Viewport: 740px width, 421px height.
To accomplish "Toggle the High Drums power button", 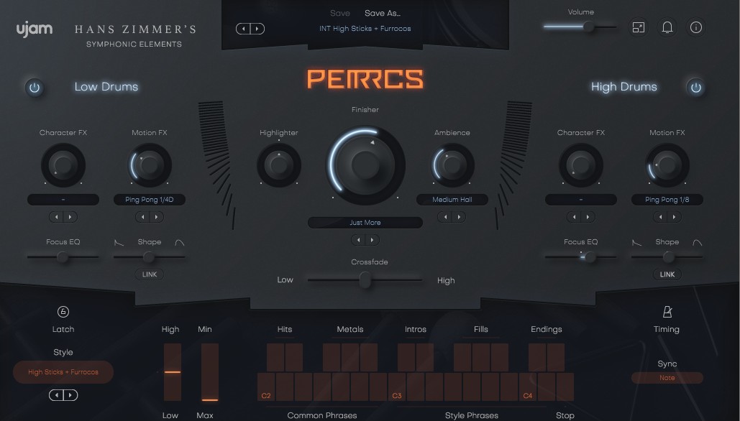I will pyautogui.click(x=695, y=88).
